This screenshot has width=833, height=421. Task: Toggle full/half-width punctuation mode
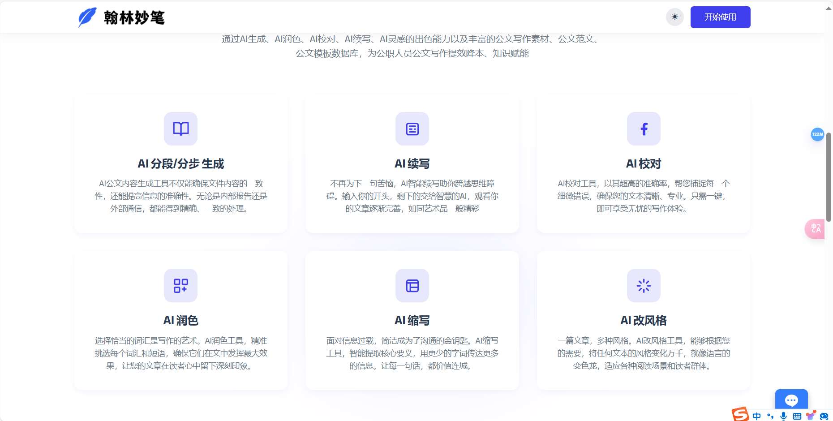pos(770,416)
